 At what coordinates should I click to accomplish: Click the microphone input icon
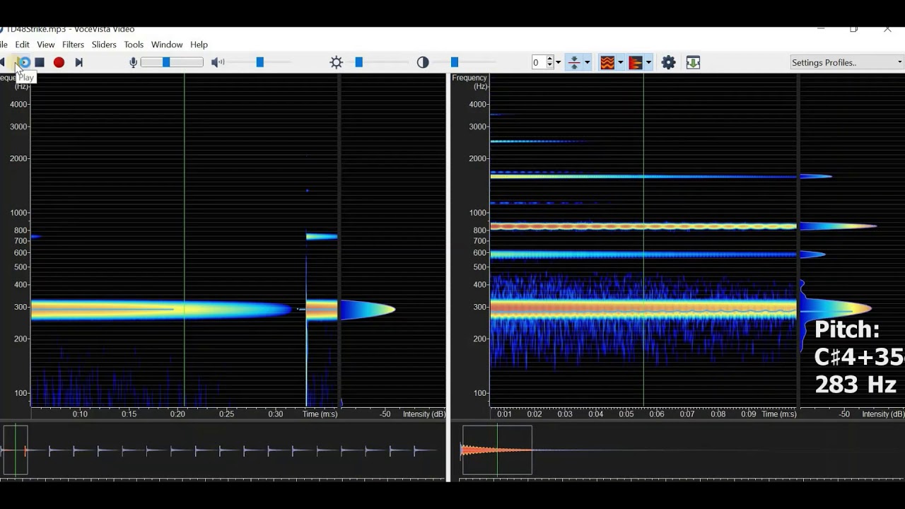point(133,62)
